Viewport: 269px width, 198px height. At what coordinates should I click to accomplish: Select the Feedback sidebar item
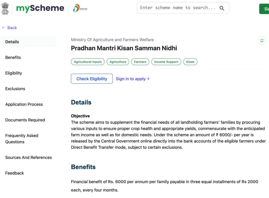tap(14, 173)
